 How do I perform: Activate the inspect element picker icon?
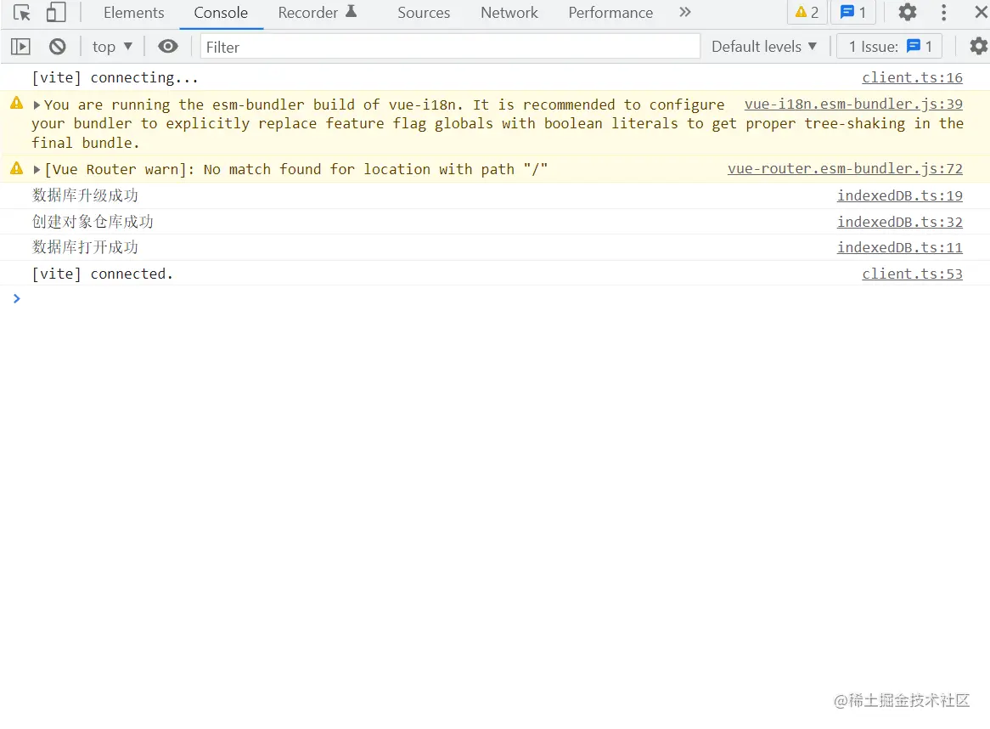pyautogui.click(x=21, y=13)
